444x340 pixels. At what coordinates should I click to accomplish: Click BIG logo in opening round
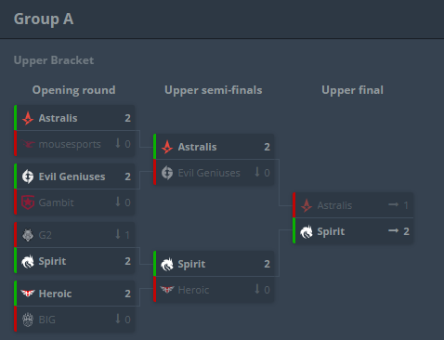[28, 320]
